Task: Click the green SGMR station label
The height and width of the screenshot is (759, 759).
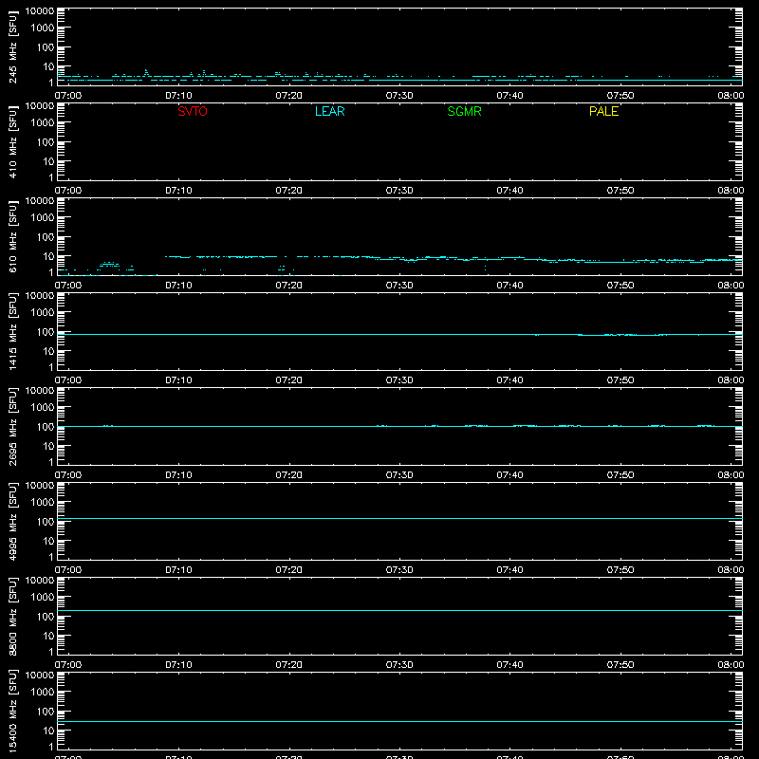Action: click(x=464, y=111)
